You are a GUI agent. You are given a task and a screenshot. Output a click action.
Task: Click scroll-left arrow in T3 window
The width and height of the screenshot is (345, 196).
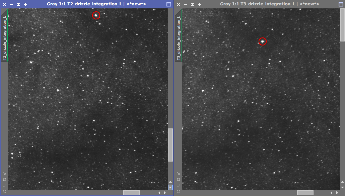[x=332, y=193]
